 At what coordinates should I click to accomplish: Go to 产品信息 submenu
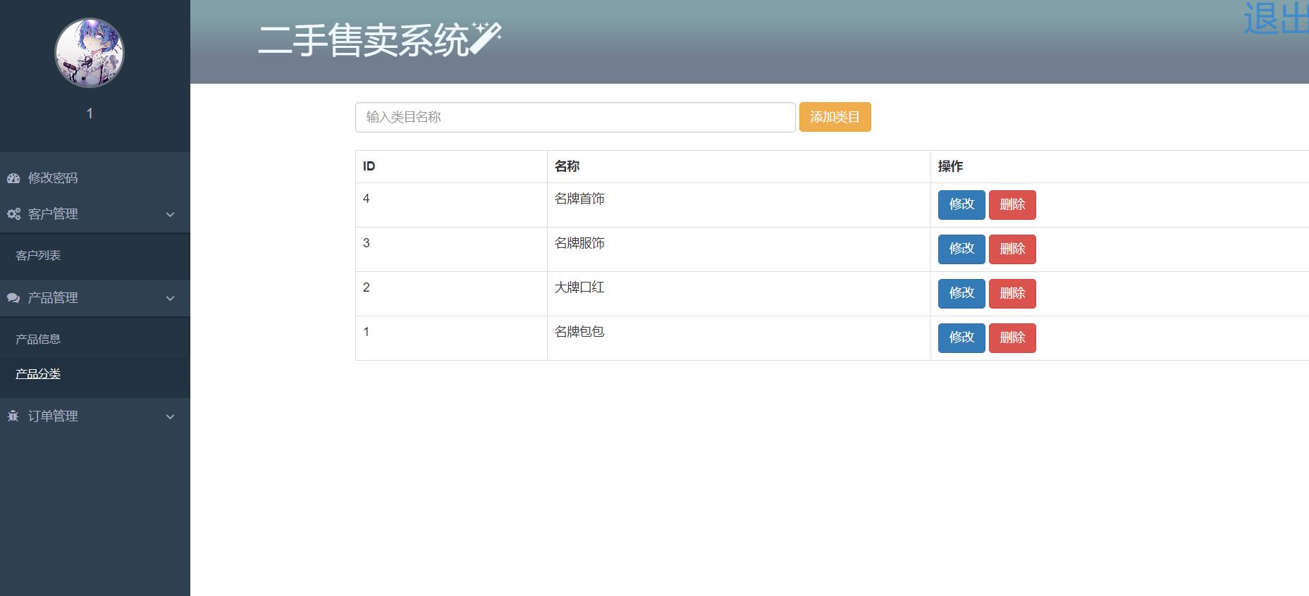[x=38, y=339]
